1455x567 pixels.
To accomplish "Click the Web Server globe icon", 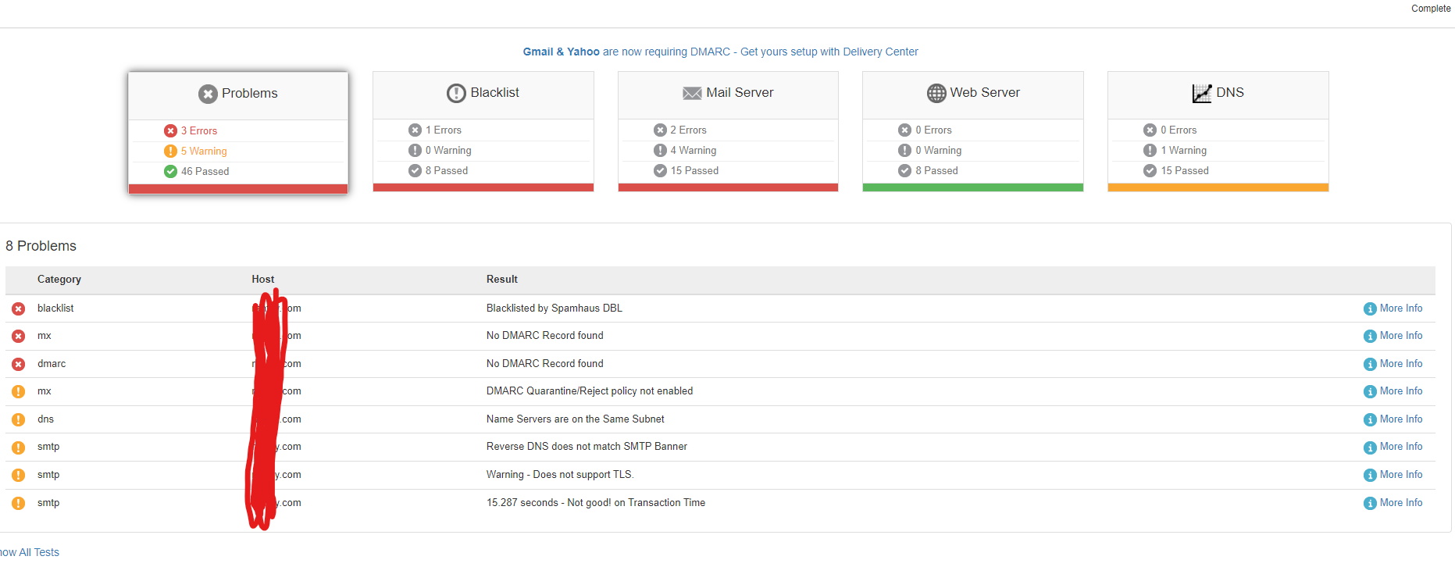I will tap(936, 93).
